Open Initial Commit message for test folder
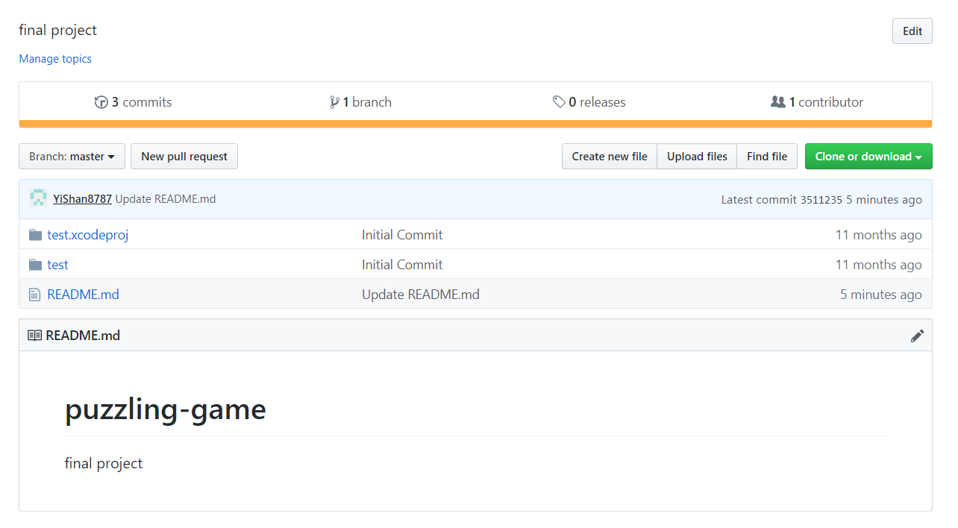 point(402,265)
